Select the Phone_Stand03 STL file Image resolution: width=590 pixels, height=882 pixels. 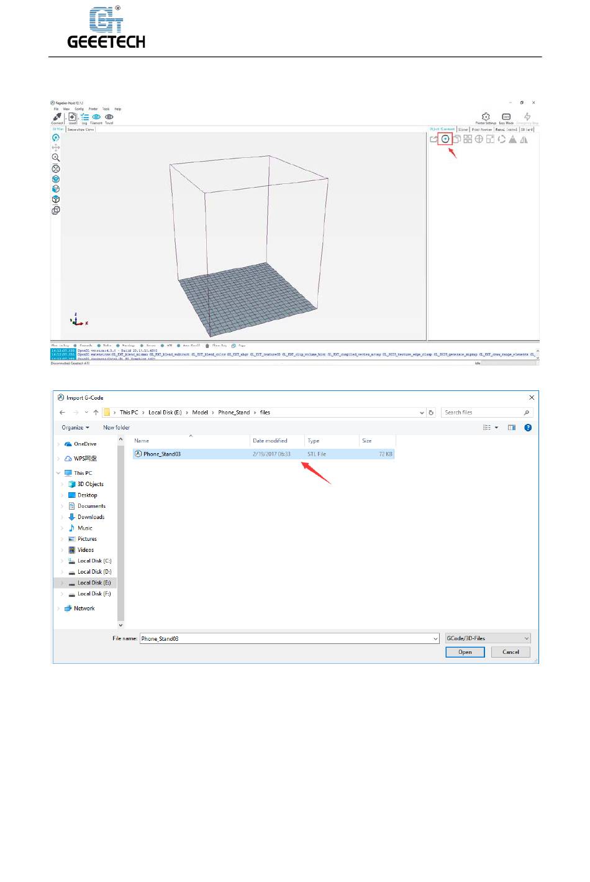(x=263, y=454)
